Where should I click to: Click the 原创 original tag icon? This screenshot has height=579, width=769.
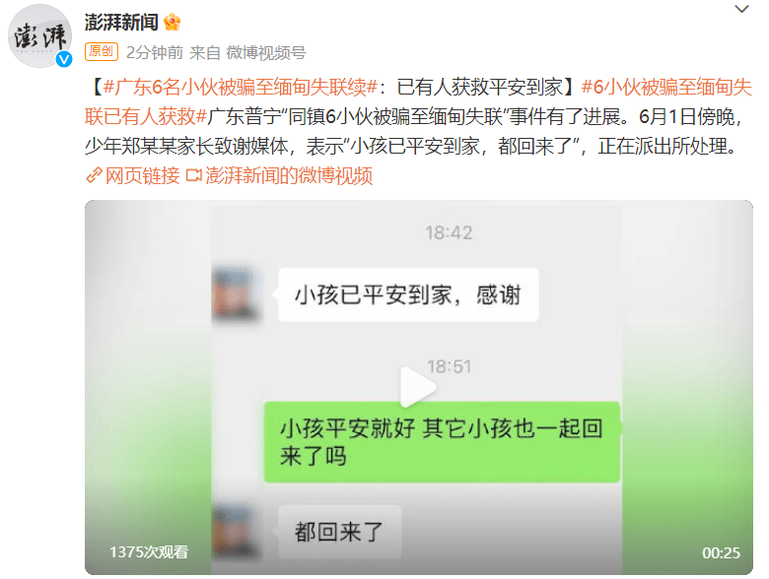point(102,51)
